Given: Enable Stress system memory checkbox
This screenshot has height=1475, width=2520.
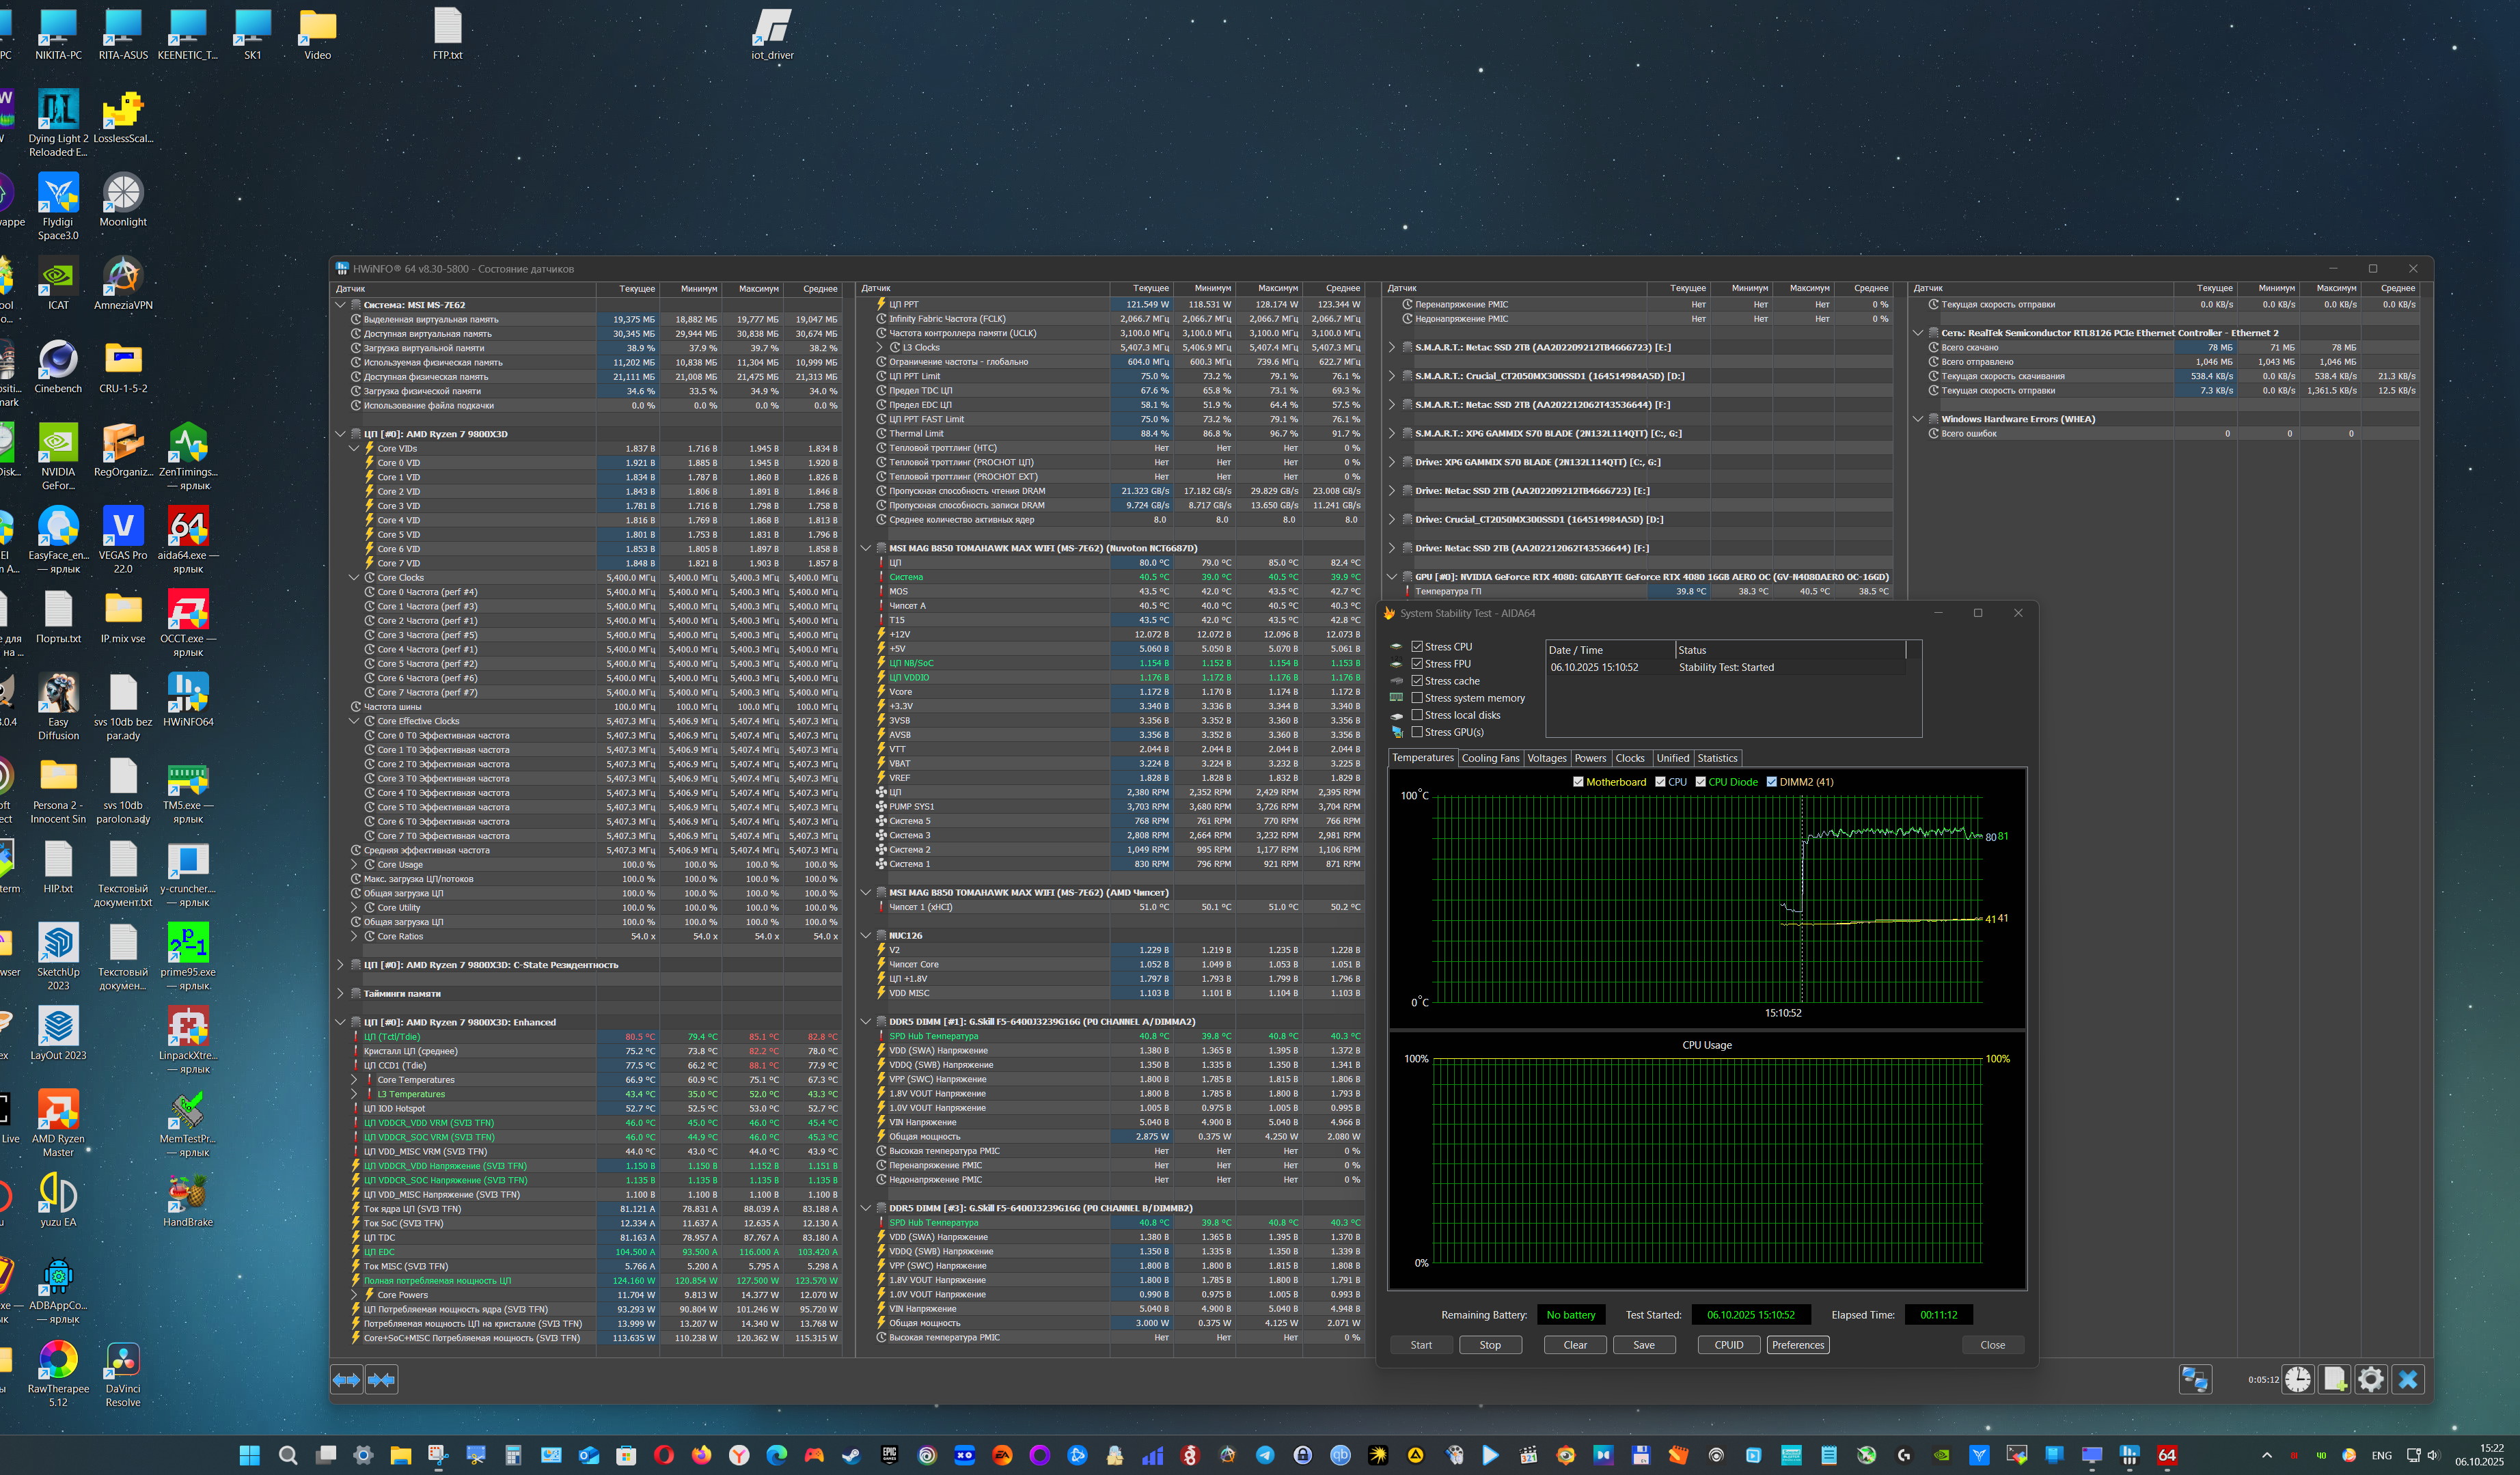Looking at the screenshot, I should pyautogui.click(x=1417, y=698).
